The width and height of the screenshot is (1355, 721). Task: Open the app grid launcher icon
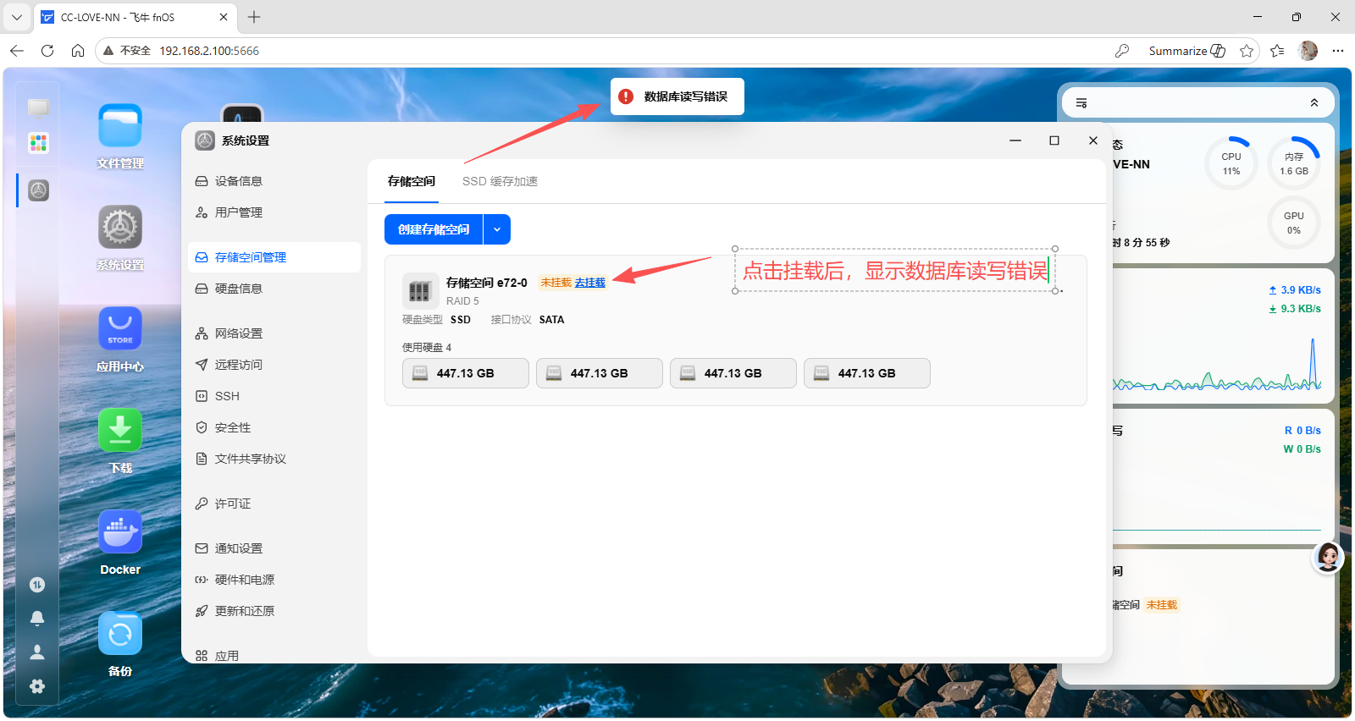pos(38,143)
